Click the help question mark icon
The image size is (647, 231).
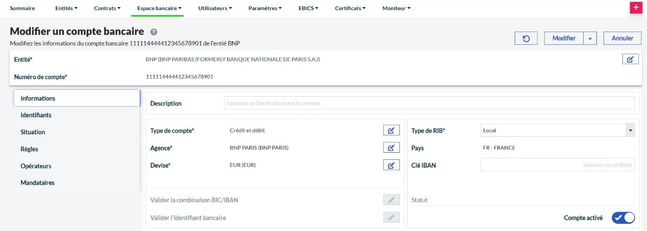(154, 32)
